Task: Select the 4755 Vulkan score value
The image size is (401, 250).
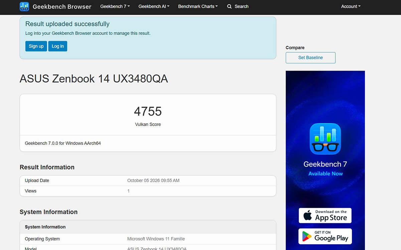Action: pyautogui.click(x=148, y=111)
